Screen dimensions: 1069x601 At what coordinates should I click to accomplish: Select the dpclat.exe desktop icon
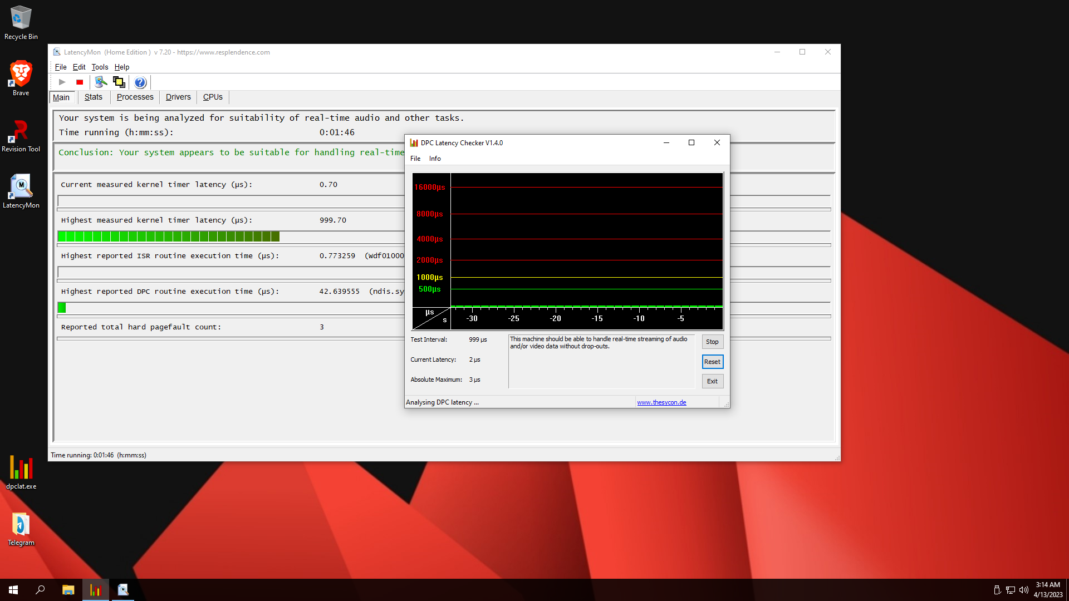click(21, 473)
